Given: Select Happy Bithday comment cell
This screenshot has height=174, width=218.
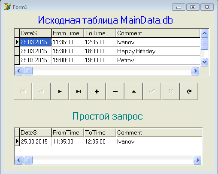Looking at the screenshot, I should pyautogui.click(x=158, y=51).
